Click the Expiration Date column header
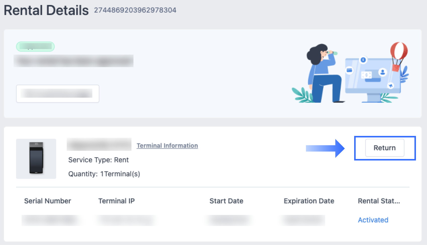 (309, 201)
